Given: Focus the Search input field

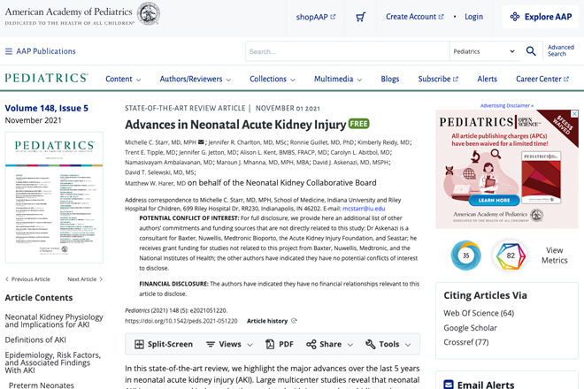Looking at the screenshot, I should point(347,51).
